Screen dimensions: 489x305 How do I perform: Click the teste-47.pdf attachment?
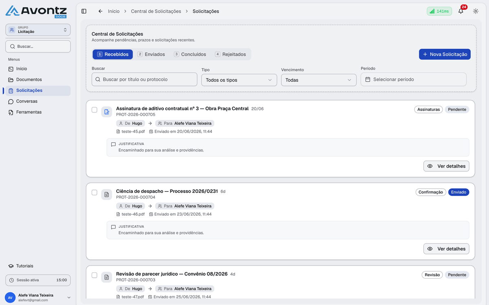point(130,297)
